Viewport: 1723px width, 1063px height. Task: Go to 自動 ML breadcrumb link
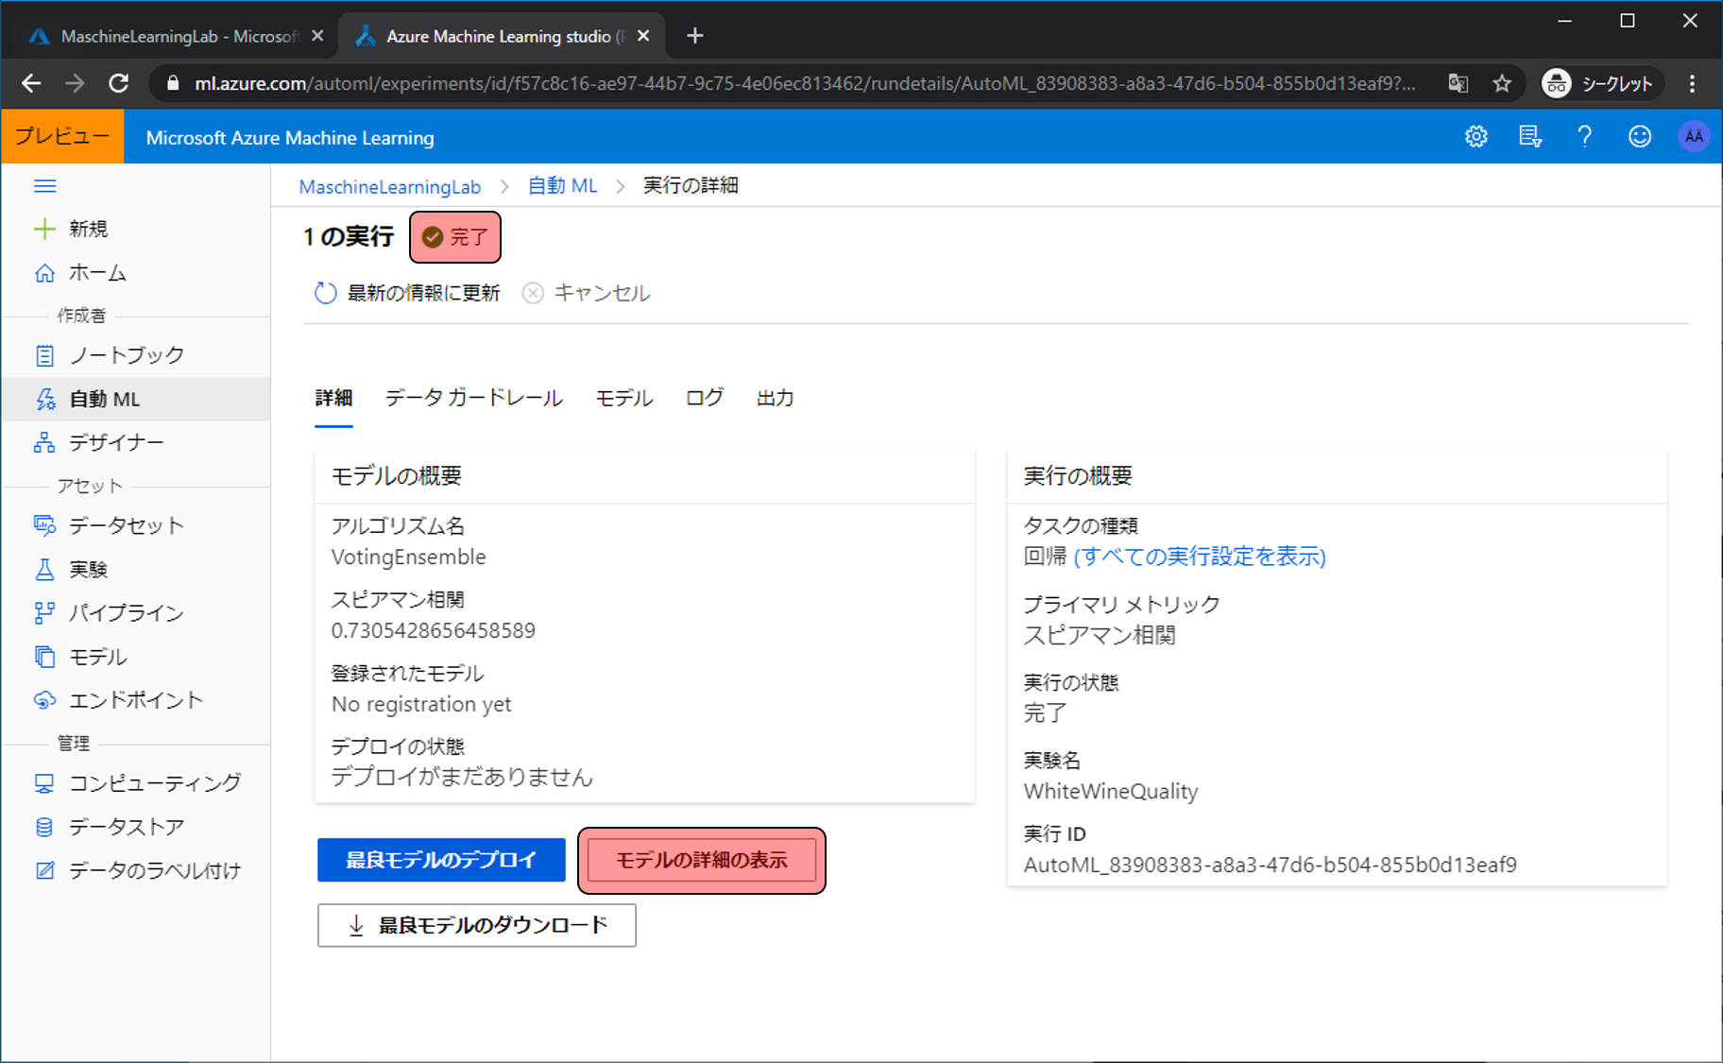click(x=562, y=186)
